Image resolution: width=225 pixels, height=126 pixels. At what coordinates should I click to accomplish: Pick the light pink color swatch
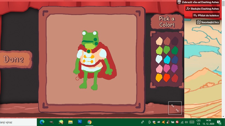159,69
